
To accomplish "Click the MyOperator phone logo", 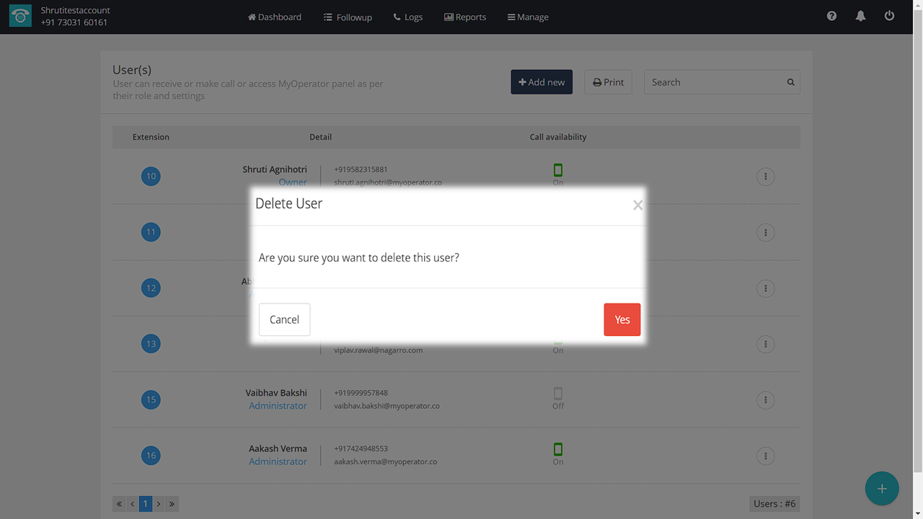I will click(20, 17).
